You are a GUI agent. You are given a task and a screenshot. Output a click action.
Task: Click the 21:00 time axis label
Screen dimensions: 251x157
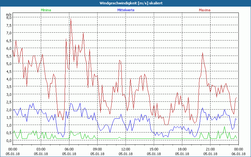210,149
